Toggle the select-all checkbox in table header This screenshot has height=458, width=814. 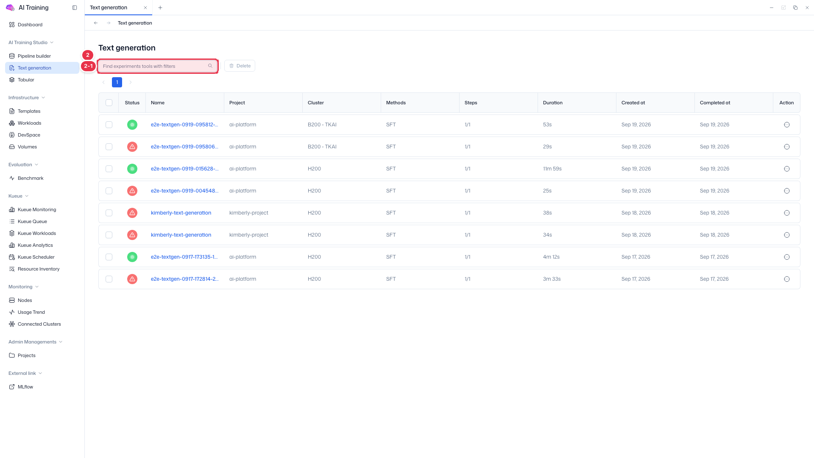(x=109, y=103)
